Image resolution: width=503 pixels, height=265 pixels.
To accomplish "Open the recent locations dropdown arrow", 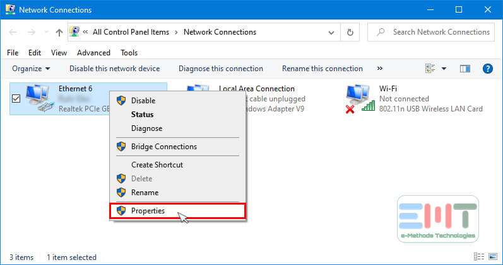I will click(46, 32).
